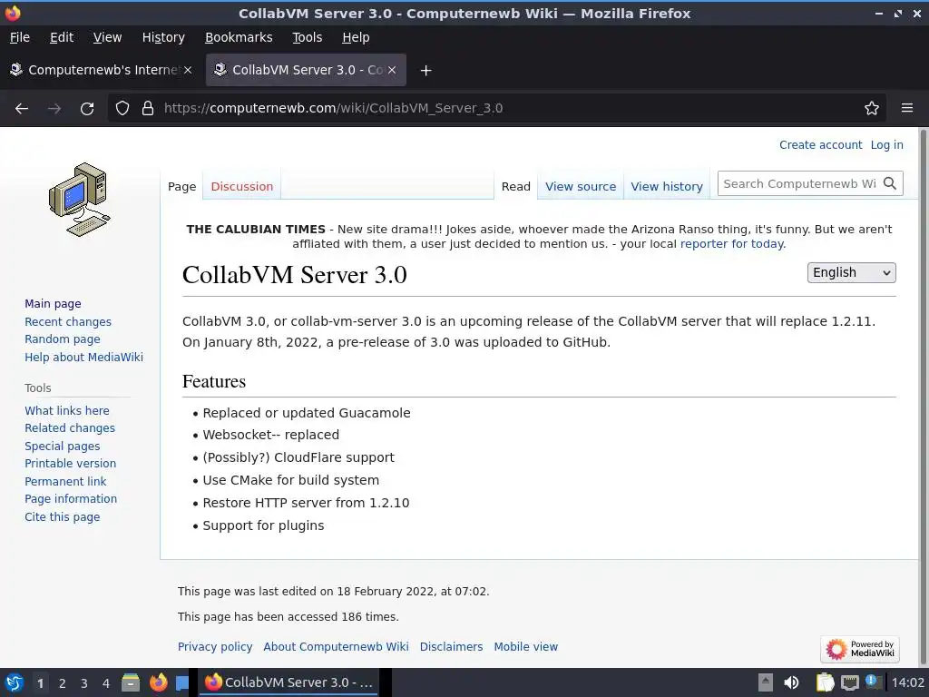Click the Log in link
The image size is (929, 697).
pos(886,145)
